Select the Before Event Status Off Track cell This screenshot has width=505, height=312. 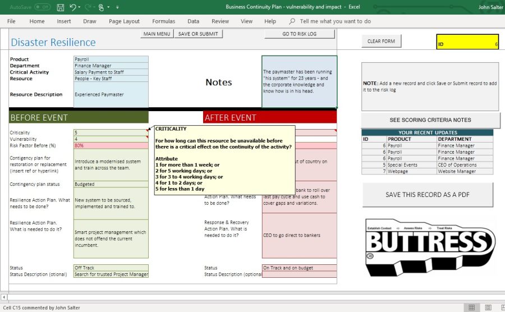[x=111, y=268]
